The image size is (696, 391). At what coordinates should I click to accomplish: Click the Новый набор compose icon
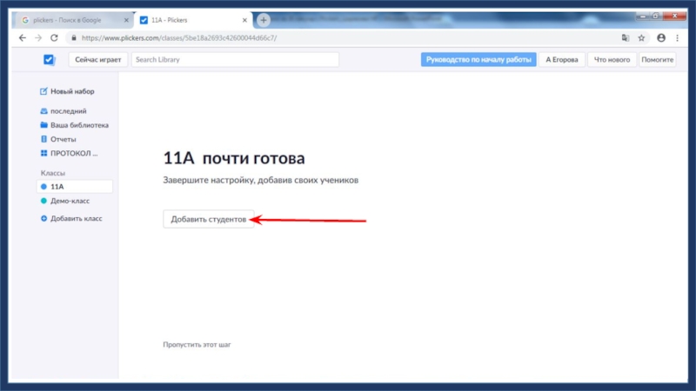[43, 91]
